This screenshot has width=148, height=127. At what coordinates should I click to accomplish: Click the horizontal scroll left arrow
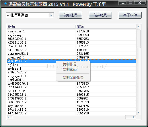click(x=9, y=117)
